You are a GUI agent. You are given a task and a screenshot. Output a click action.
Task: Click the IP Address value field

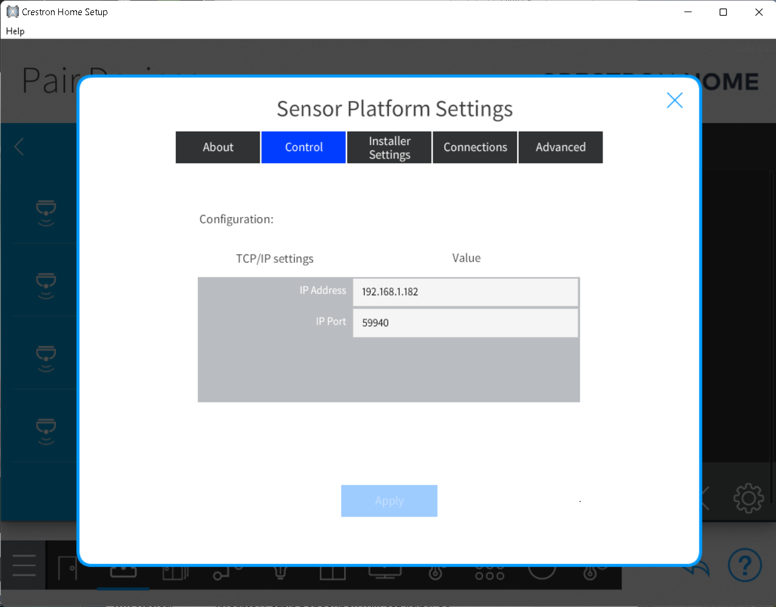tap(465, 292)
